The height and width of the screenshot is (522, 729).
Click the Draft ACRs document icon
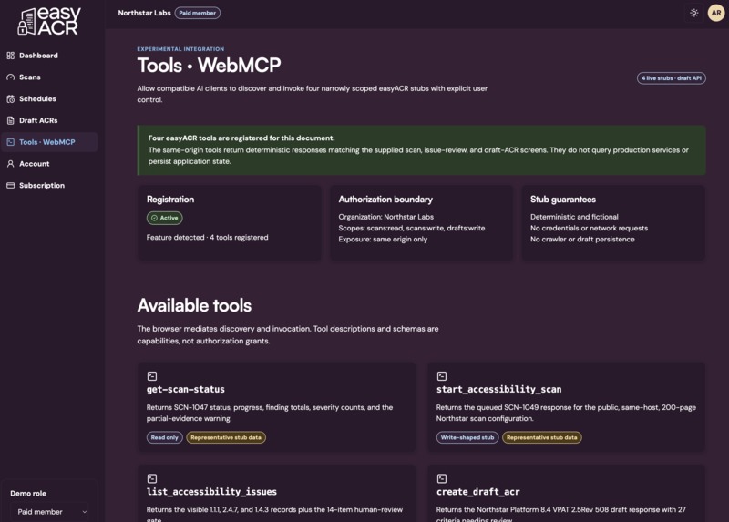[11, 120]
